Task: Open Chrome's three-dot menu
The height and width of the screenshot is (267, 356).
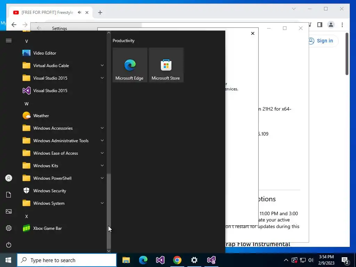Action: point(342,25)
